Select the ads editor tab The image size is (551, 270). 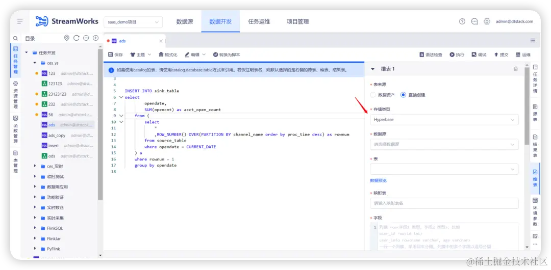coord(134,41)
